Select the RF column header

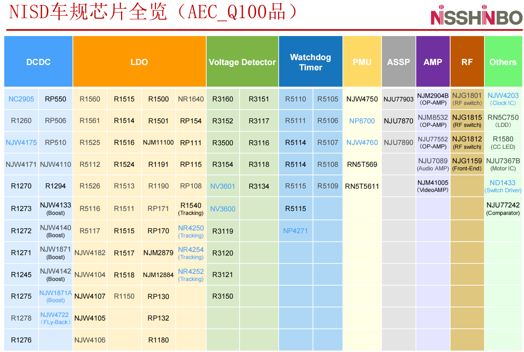click(467, 62)
